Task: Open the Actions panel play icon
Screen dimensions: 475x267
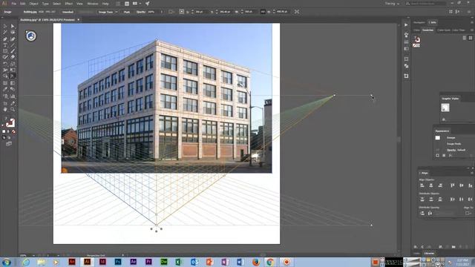Action: 406,24
